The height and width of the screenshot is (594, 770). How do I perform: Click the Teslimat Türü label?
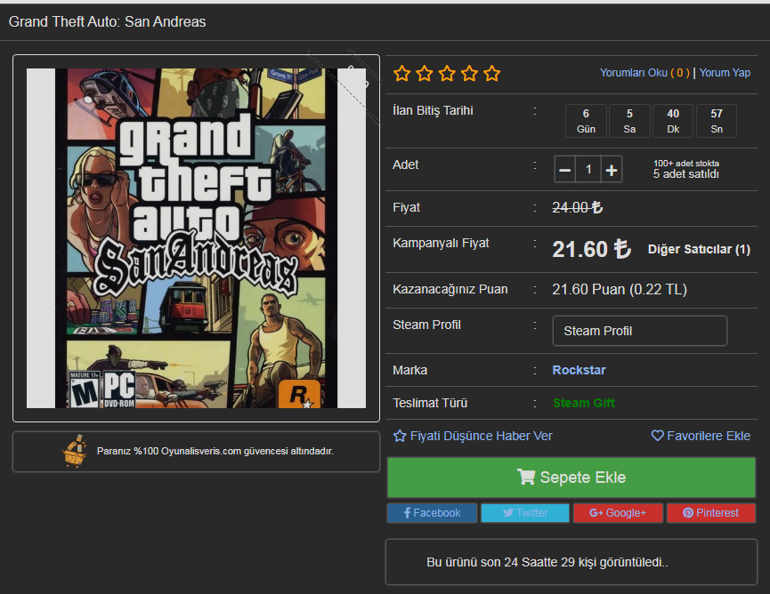pyautogui.click(x=430, y=403)
